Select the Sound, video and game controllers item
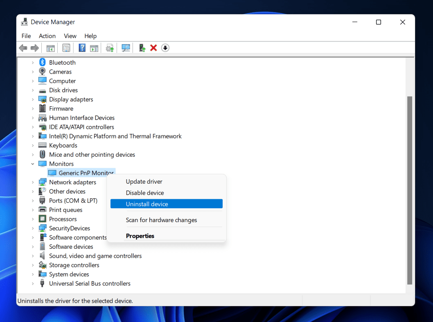The width and height of the screenshot is (433, 322). (95, 256)
